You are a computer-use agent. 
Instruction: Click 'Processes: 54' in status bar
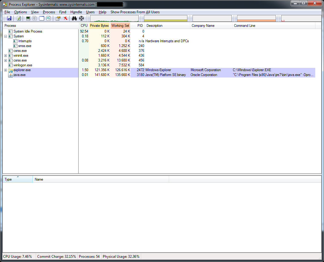coord(89,257)
